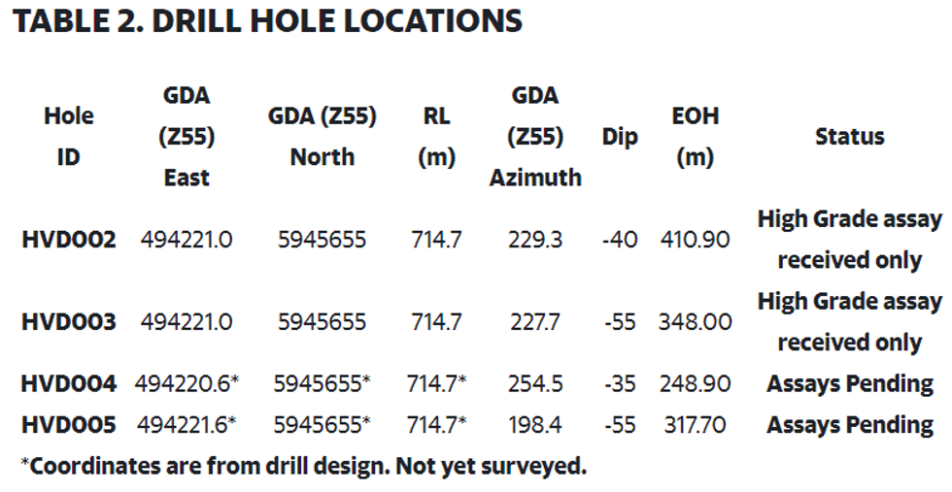This screenshot has width=952, height=492.
Task: Click the Dip column header
Action: tap(620, 137)
